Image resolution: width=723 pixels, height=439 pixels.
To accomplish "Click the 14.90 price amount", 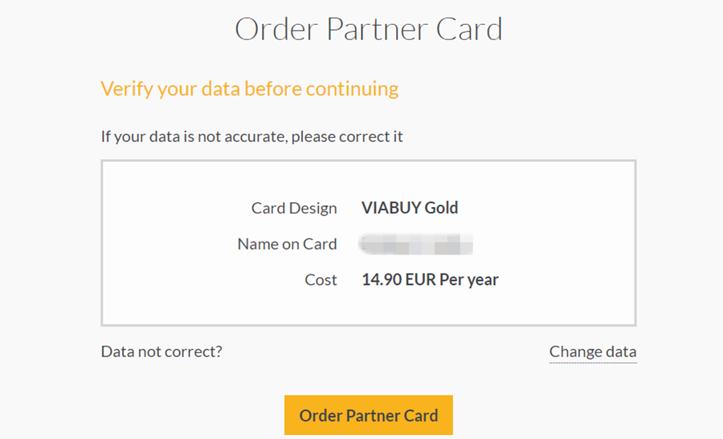I will [381, 280].
